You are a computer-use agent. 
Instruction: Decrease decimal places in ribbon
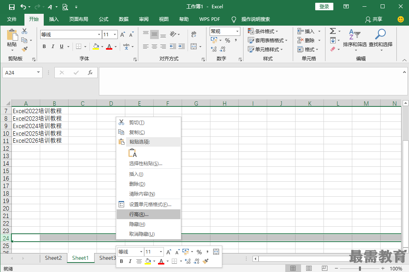coord(223,49)
